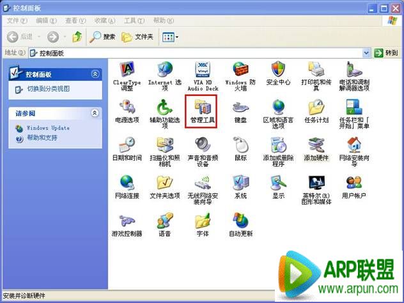Click the 转到 go button
The height and width of the screenshot is (303, 404).
click(386, 53)
